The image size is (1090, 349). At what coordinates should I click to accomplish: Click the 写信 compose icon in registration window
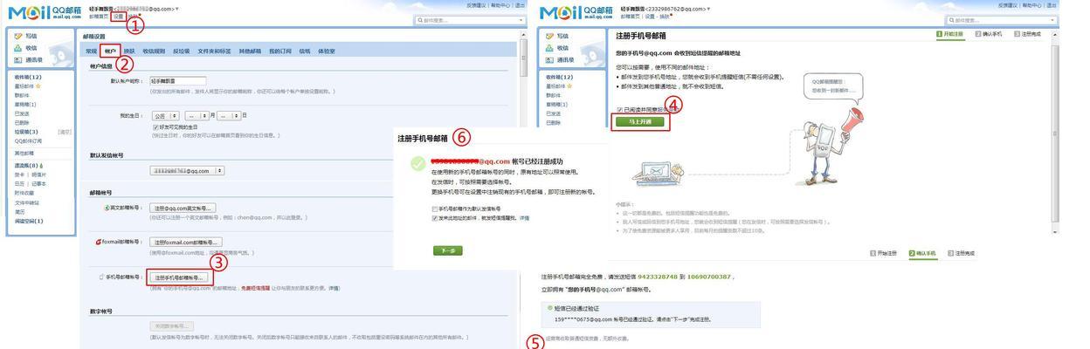click(x=549, y=36)
